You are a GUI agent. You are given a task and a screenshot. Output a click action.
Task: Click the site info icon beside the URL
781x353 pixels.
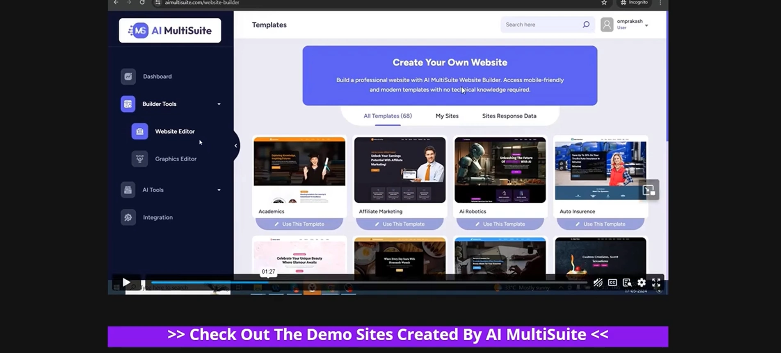(x=158, y=2)
